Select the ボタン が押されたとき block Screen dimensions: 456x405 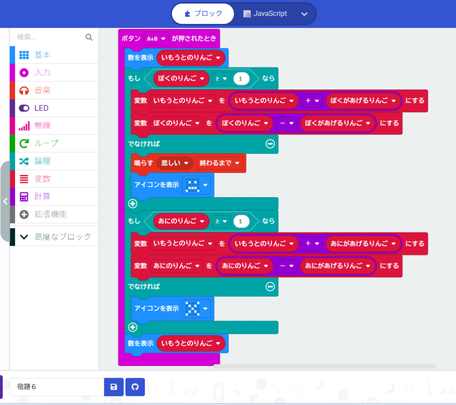[130, 38]
